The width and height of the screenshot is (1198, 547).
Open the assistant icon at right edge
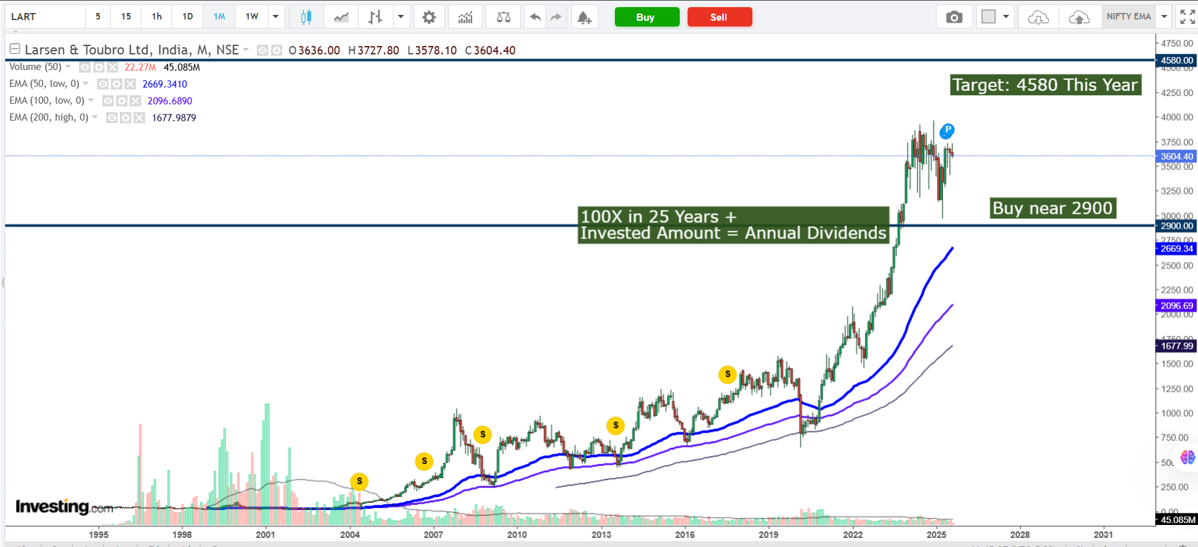[x=1188, y=458]
